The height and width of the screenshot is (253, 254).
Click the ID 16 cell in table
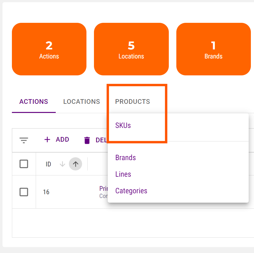coord(46,192)
